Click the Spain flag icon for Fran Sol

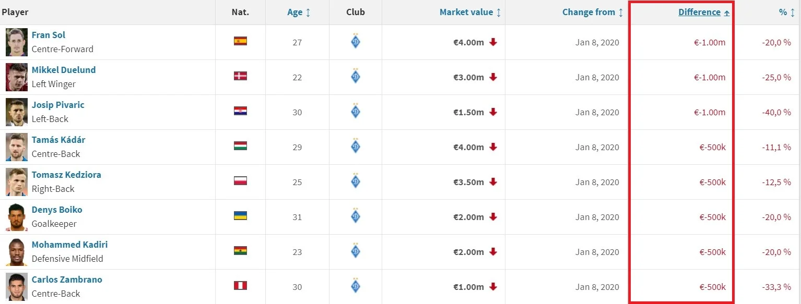coord(240,41)
